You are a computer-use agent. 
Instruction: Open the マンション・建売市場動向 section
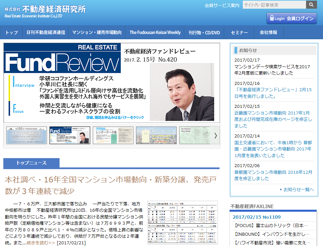[x=97, y=33]
